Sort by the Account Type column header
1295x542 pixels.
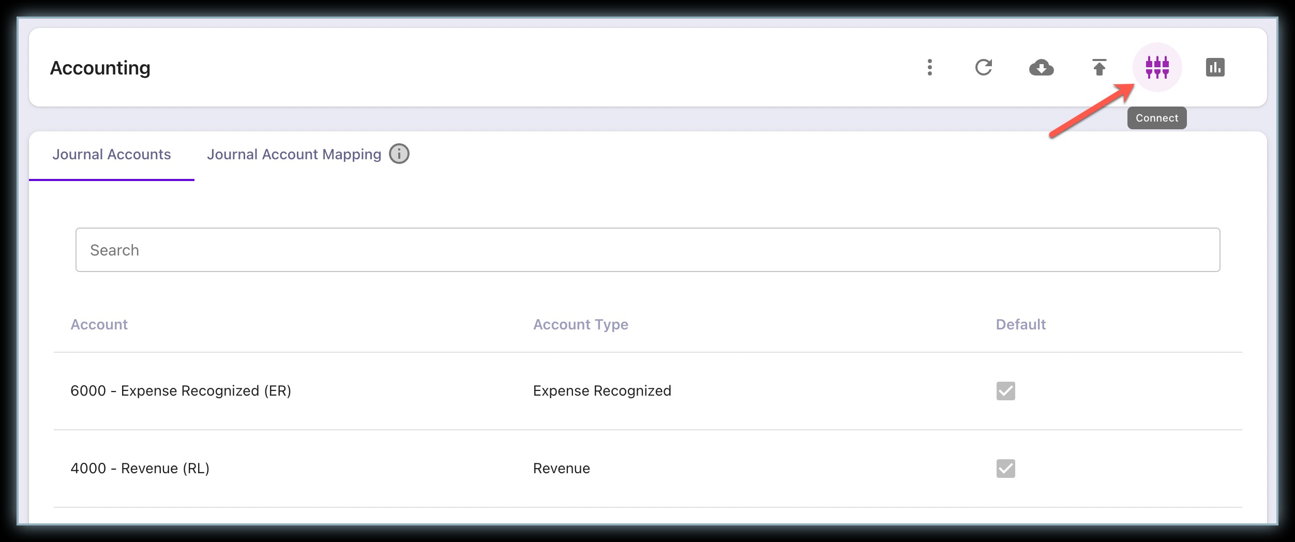tap(581, 324)
